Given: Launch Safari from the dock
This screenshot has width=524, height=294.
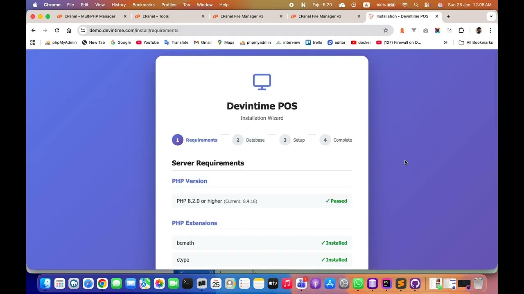Looking at the screenshot, I should [88, 283].
